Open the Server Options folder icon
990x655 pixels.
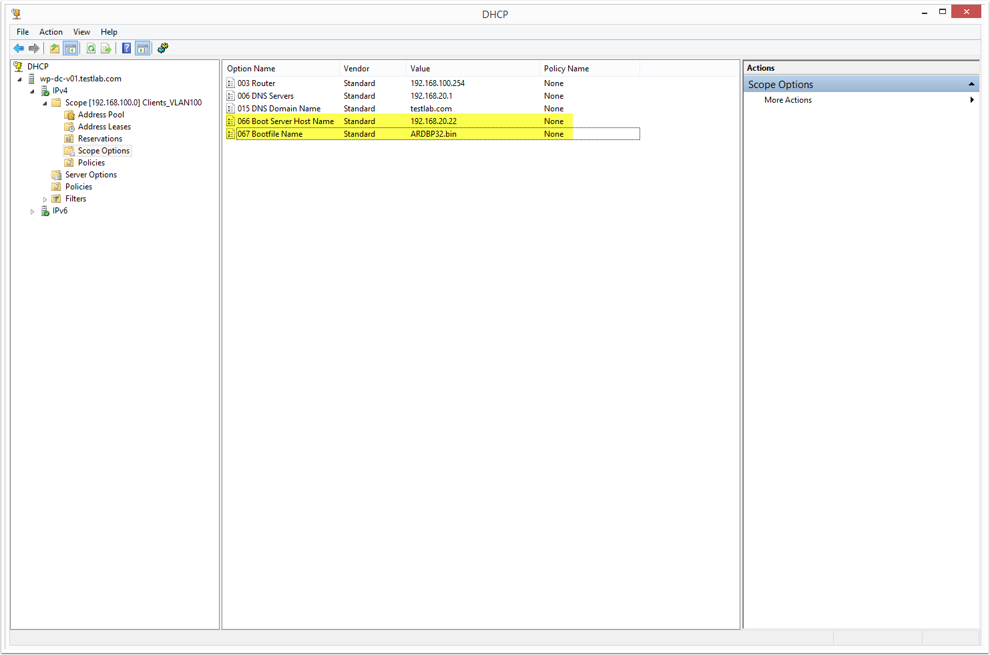[x=57, y=175]
